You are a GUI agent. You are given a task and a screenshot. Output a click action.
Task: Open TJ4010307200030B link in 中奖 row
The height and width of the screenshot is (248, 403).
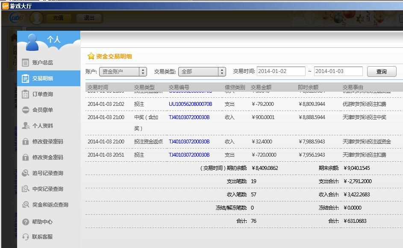(189, 117)
